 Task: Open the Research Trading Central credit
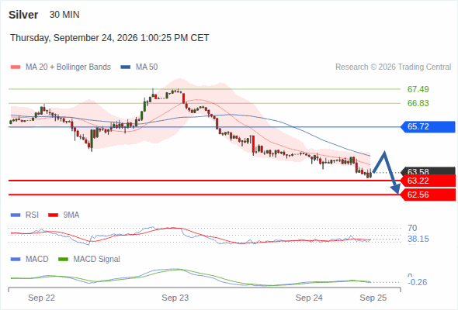pos(393,67)
